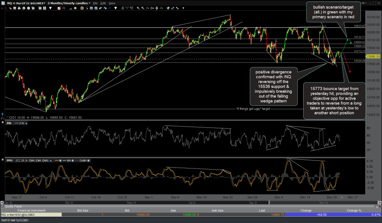Click the round gray circle toolbar icon
The height and width of the screenshot is (223, 382).
click(x=29, y=8)
